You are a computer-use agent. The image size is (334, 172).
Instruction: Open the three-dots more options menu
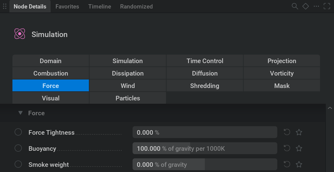[316, 6]
